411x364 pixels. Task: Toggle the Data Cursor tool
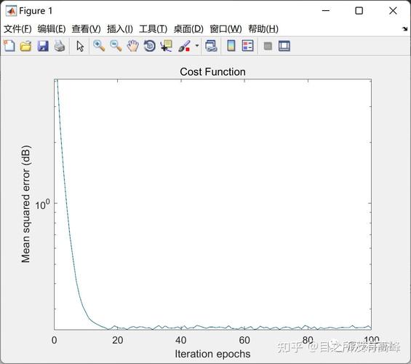click(167, 46)
